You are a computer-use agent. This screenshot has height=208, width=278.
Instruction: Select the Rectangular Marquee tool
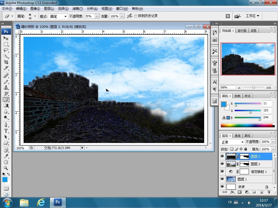pos(6,44)
